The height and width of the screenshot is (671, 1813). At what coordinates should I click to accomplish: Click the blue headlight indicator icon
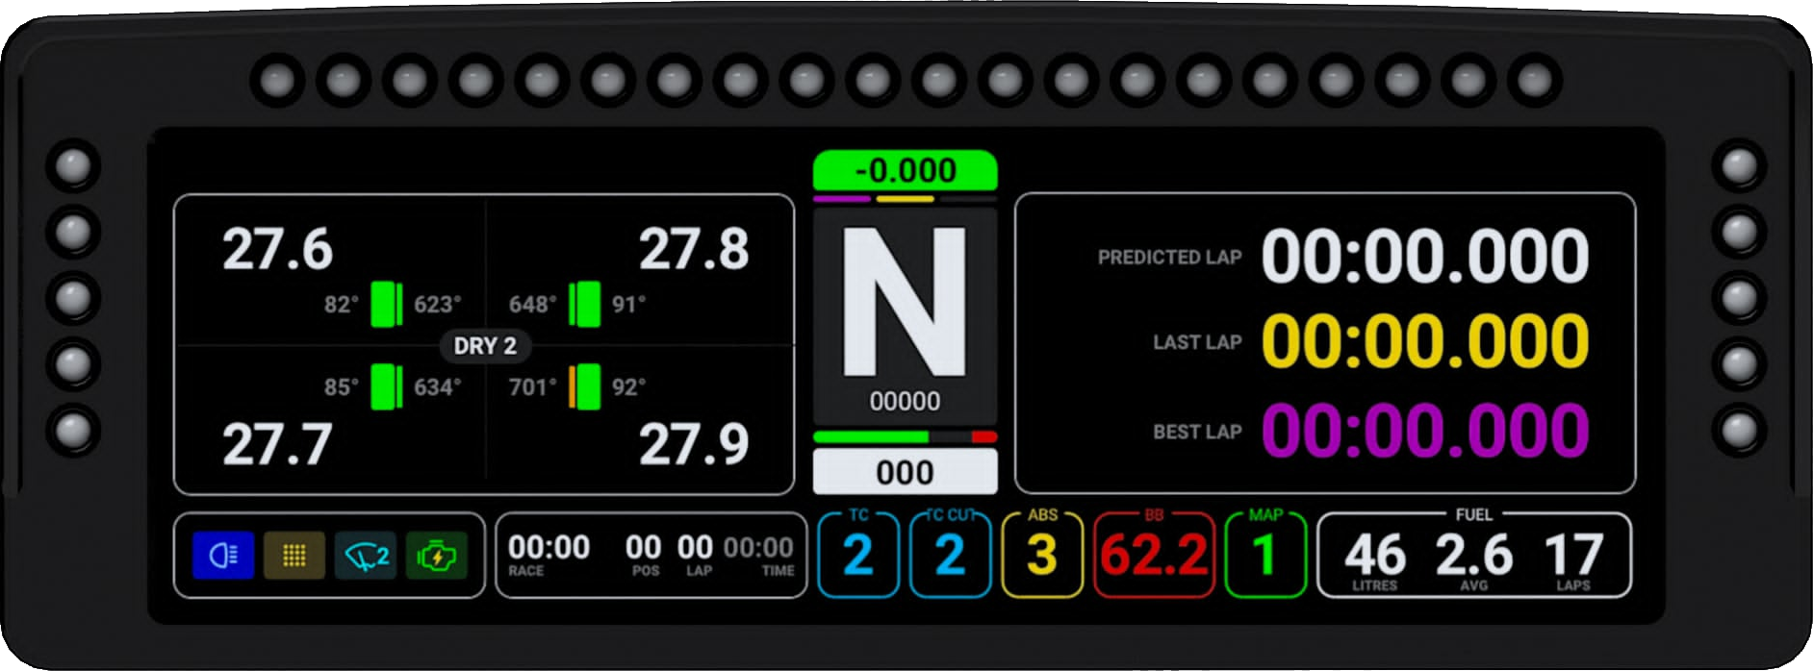point(223,556)
